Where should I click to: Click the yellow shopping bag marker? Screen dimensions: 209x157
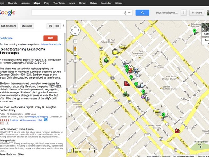pyautogui.click(x=115, y=51)
